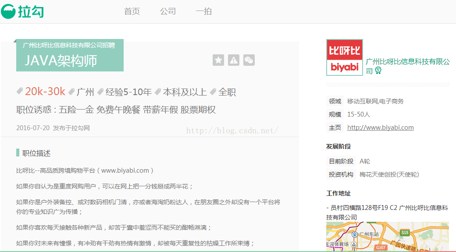Click the 移动互联网,电子商务 field value
This screenshot has width=456, height=252.
point(375,101)
